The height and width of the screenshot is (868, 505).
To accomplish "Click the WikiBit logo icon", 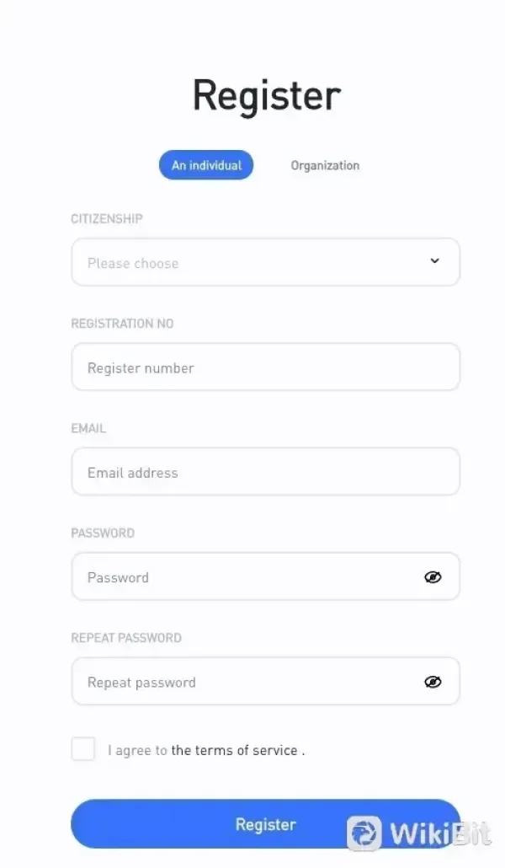I will coord(362,833).
